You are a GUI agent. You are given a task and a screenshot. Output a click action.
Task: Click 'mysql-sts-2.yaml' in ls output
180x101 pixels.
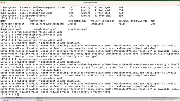(x=45, y=29)
